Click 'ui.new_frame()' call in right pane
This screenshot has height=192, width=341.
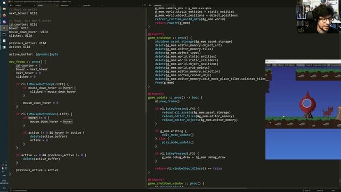167,101
